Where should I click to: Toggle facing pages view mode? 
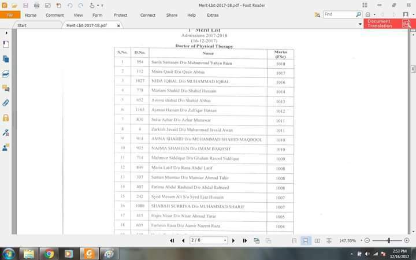coord(317,240)
